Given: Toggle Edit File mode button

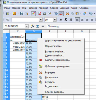Looking at the screenshot, I should coord(33,13).
